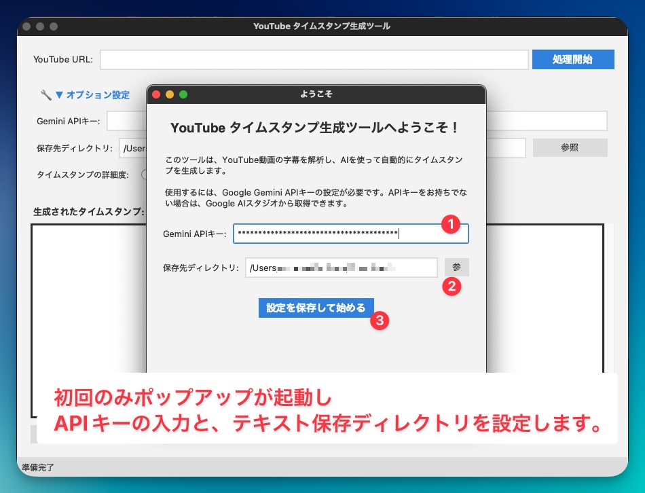645x493 pixels.
Task: Click the YouTube URL input field
Action: (x=314, y=59)
